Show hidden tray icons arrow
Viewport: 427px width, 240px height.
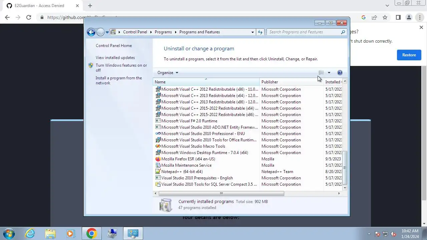point(369,234)
